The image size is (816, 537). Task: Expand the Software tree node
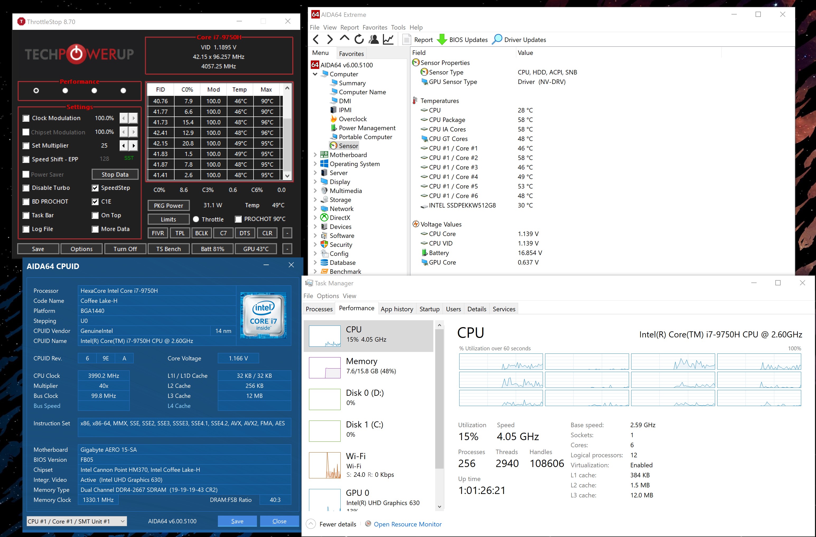point(315,235)
